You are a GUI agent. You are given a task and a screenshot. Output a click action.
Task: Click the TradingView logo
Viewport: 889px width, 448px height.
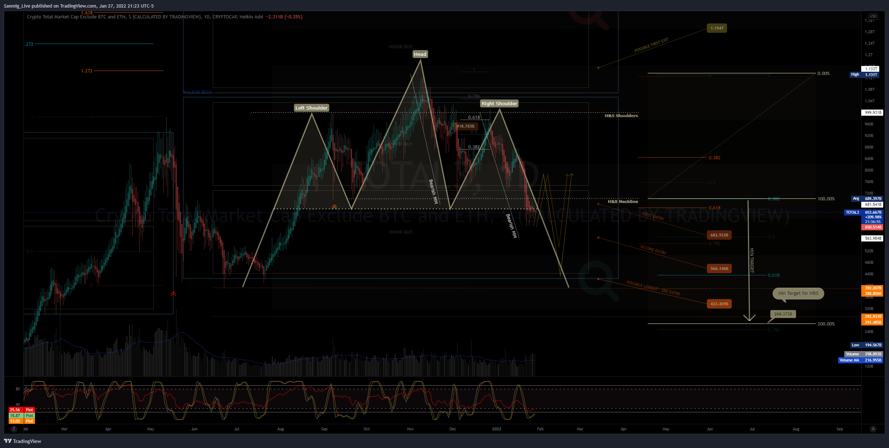[x=22, y=441]
